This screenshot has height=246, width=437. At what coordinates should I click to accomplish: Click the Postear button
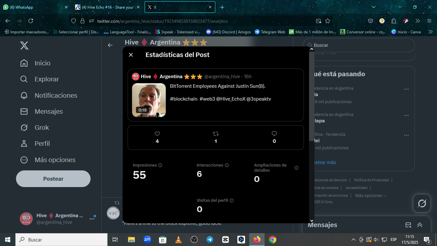tap(53, 179)
